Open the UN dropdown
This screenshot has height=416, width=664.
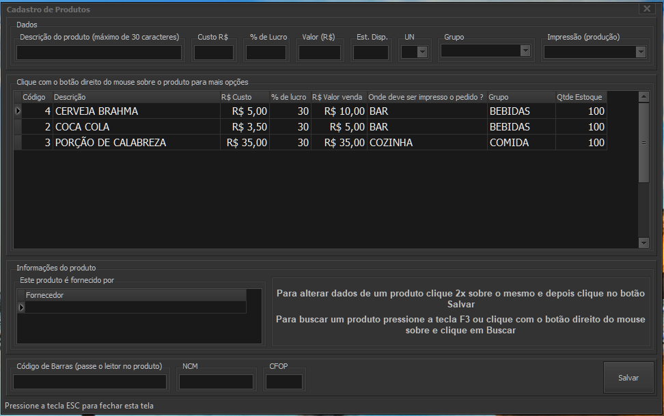click(422, 52)
